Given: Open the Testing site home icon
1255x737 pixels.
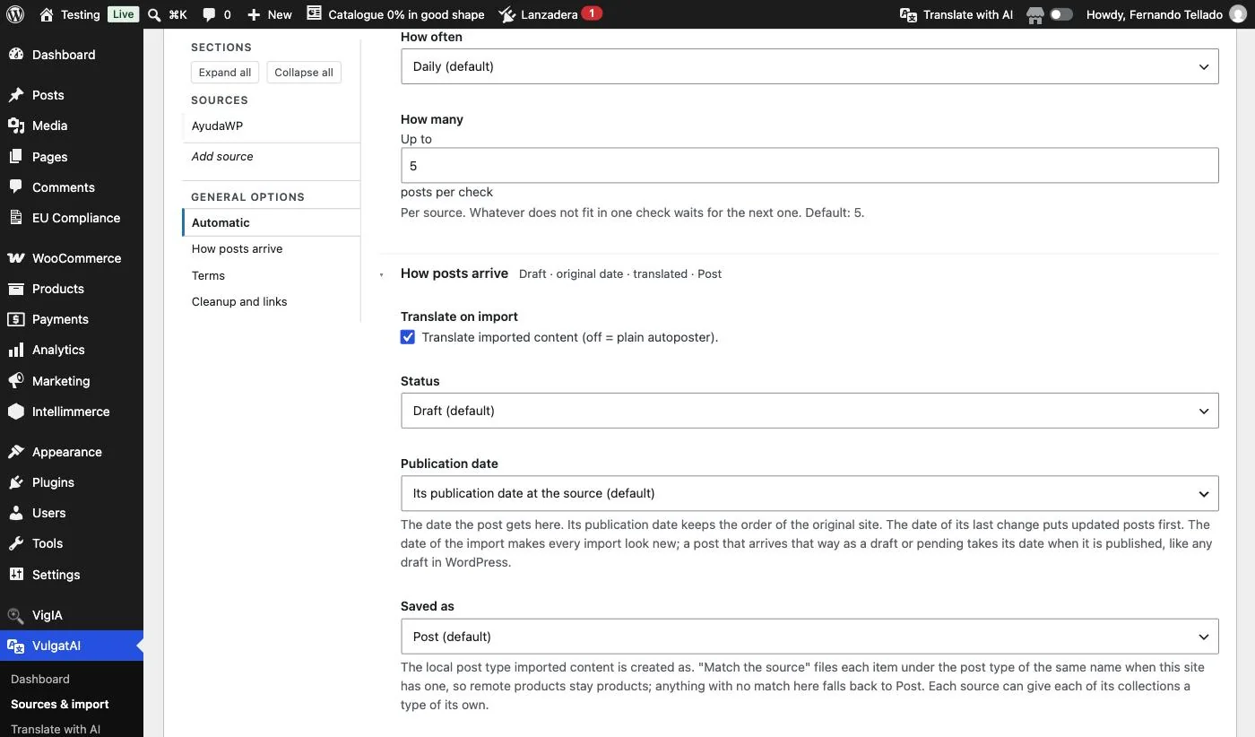Looking at the screenshot, I should coord(47,14).
